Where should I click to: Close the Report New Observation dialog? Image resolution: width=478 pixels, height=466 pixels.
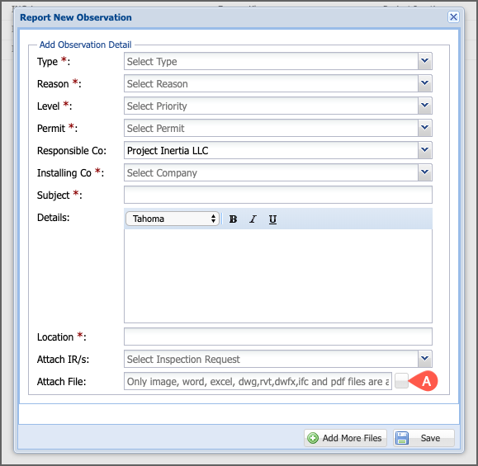coord(453,17)
